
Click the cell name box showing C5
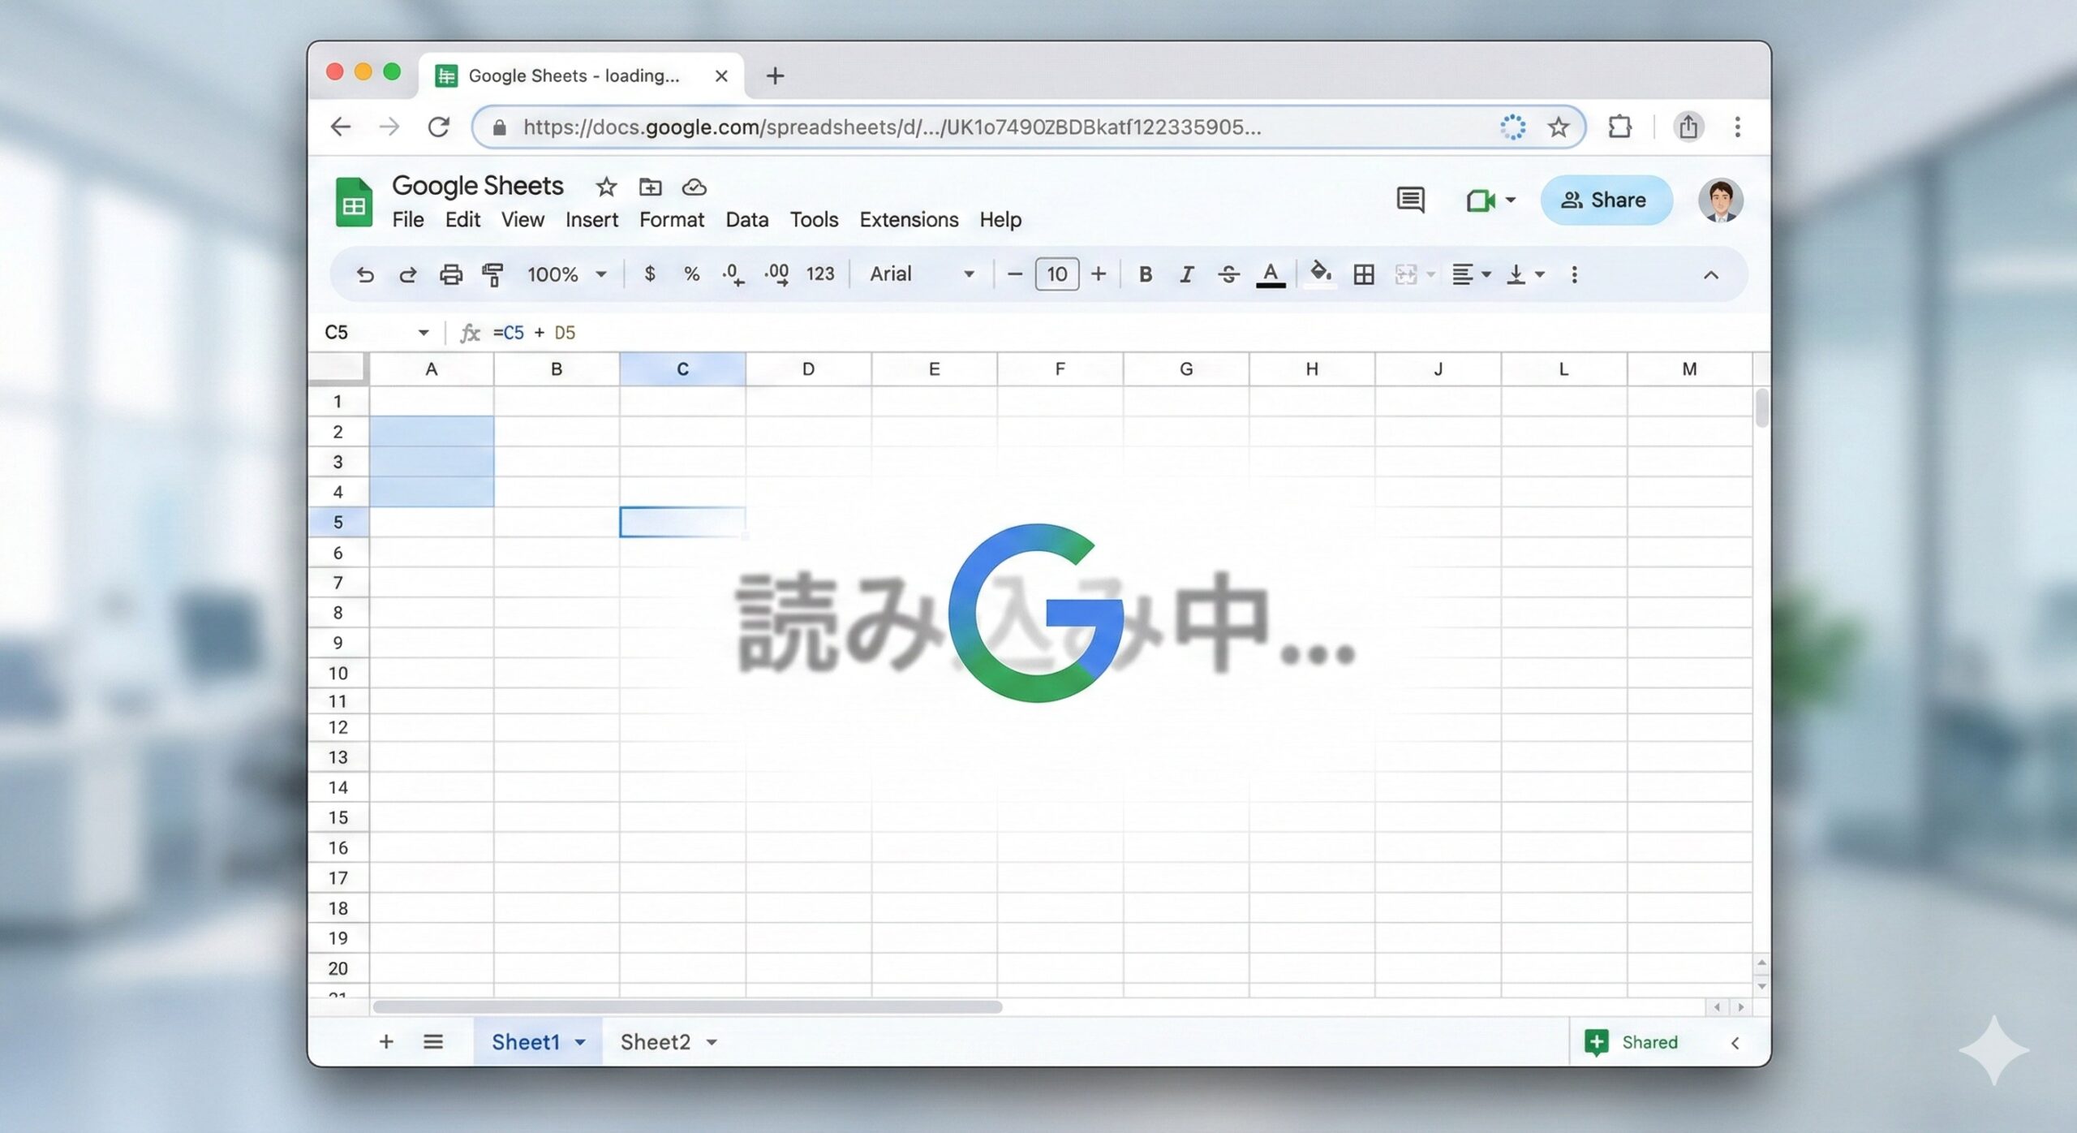coord(365,332)
